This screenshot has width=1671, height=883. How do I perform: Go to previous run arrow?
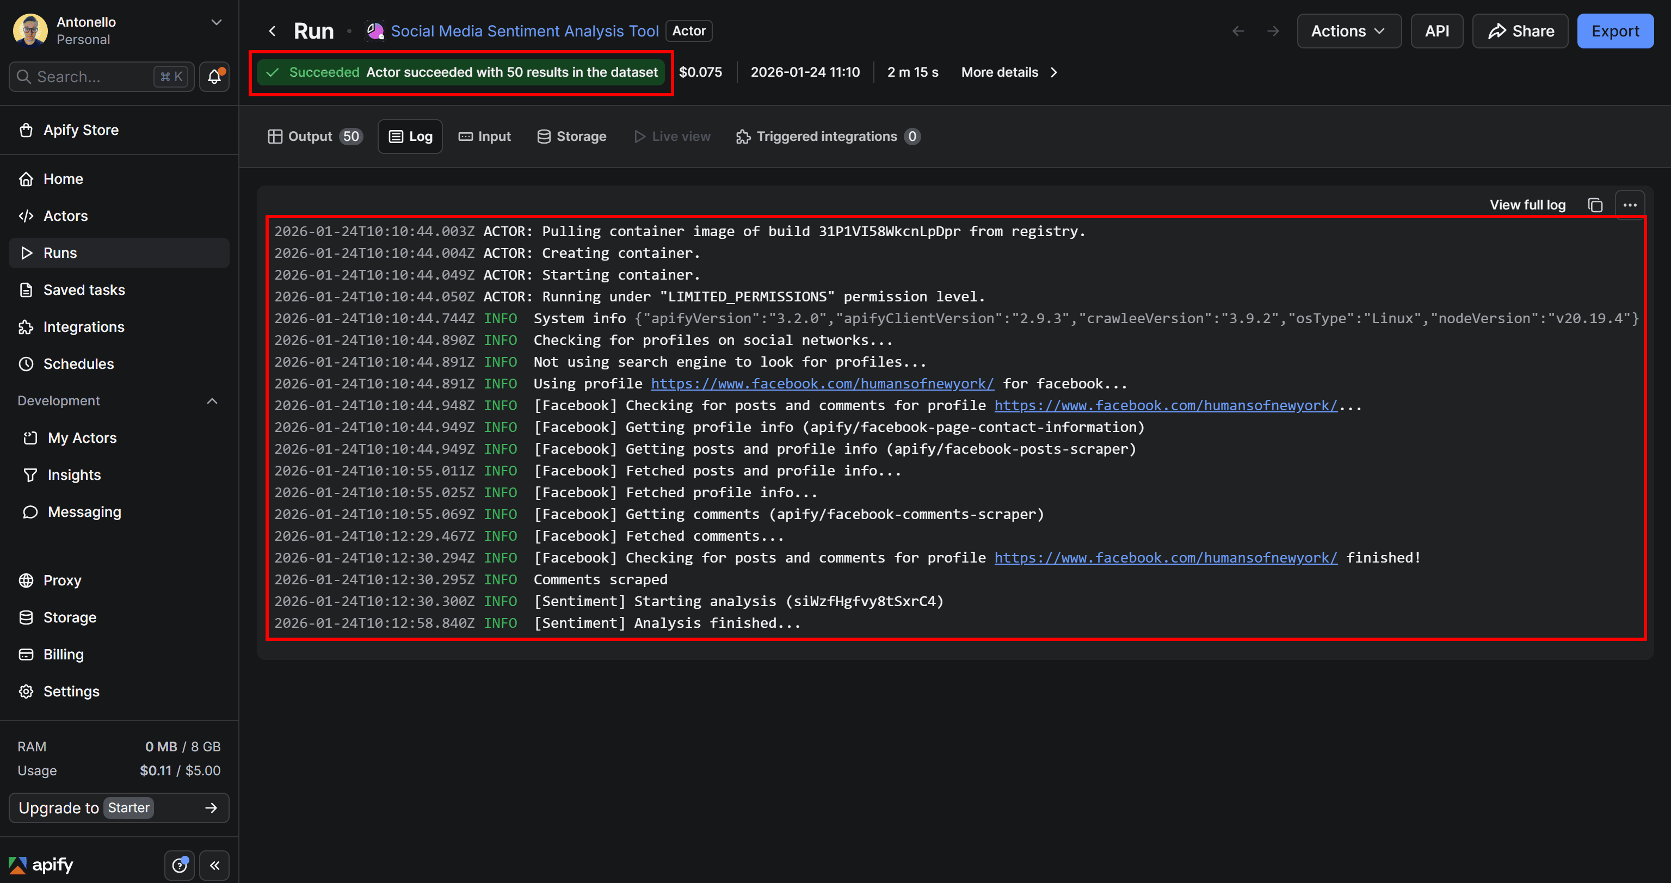click(x=1238, y=31)
